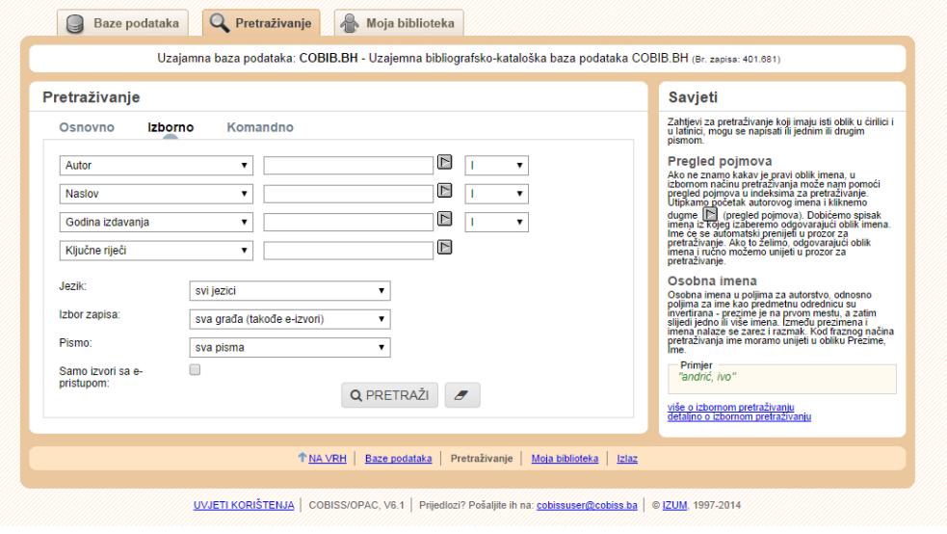Image resolution: width=947 pixels, height=534 pixels.
Task: Toggle Samo izvori sa e-pristupom checkbox
Action: pyautogui.click(x=195, y=370)
